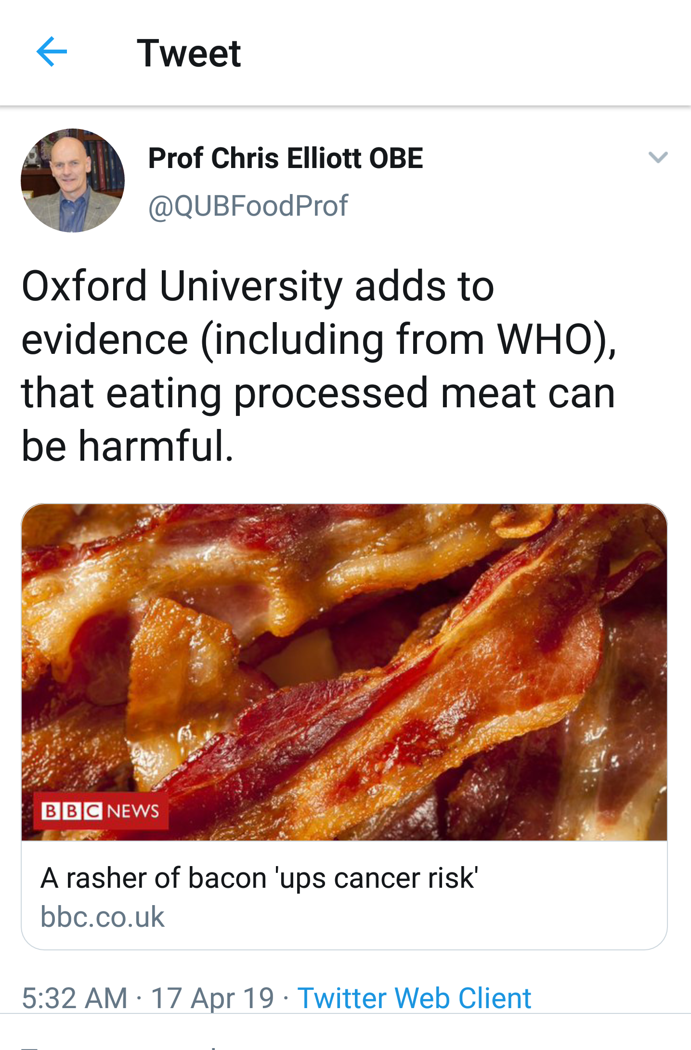
Task: Tap the word evidence in tweet text
Action: (105, 339)
